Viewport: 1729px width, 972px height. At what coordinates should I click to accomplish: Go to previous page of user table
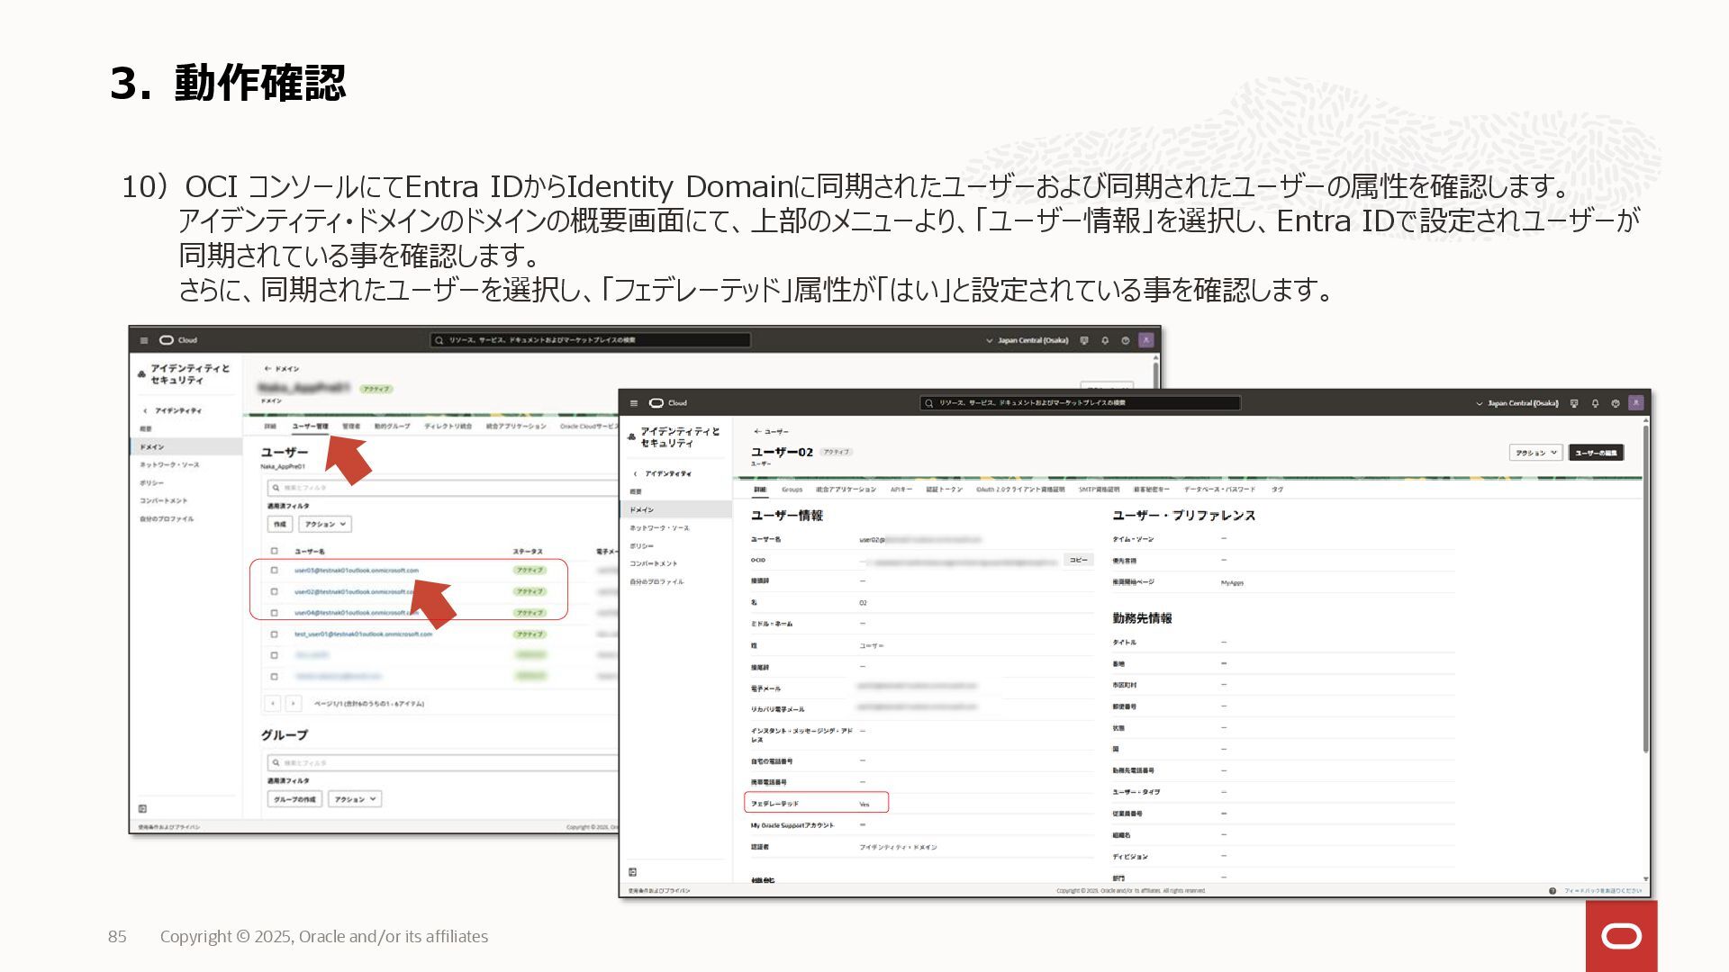273,704
